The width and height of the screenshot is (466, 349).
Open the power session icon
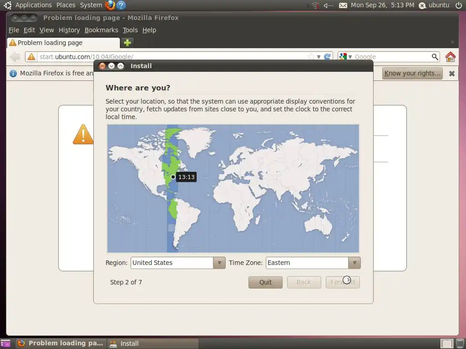pos(459,5)
